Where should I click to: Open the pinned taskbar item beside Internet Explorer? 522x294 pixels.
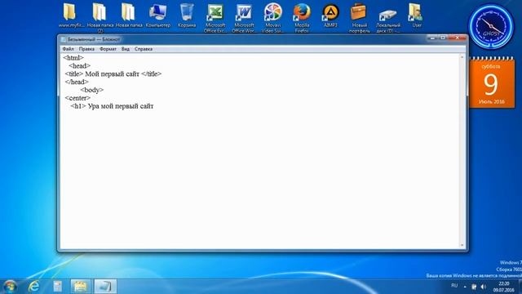(x=58, y=287)
